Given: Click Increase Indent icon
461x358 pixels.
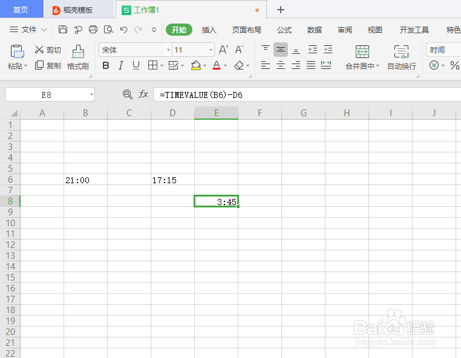Looking at the screenshot, I should [x=327, y=50].
